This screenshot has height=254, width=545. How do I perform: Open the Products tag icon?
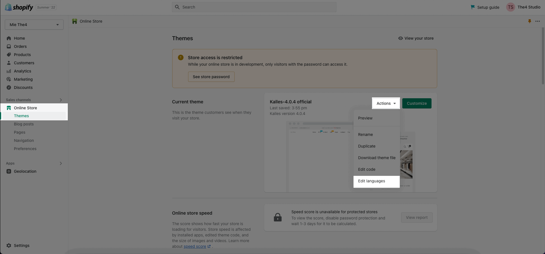point(9,55)
